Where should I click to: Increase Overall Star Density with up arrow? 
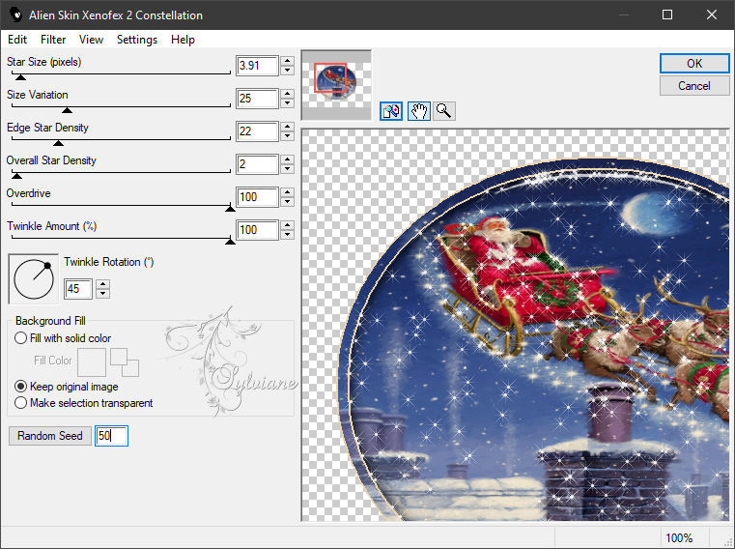[288, 159]
